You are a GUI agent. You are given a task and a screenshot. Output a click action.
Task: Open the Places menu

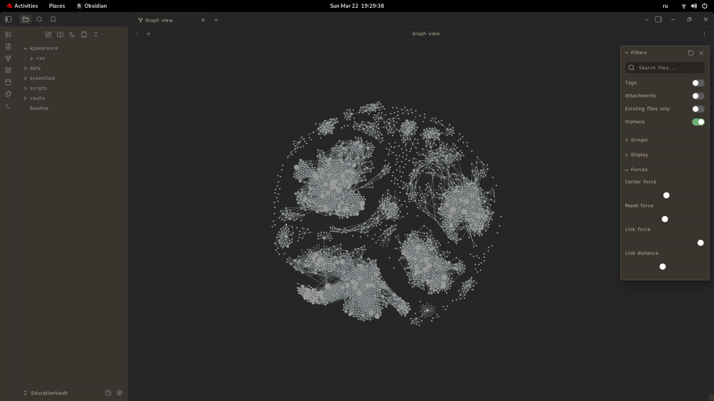pyautogui.click(x=57, y=6)
